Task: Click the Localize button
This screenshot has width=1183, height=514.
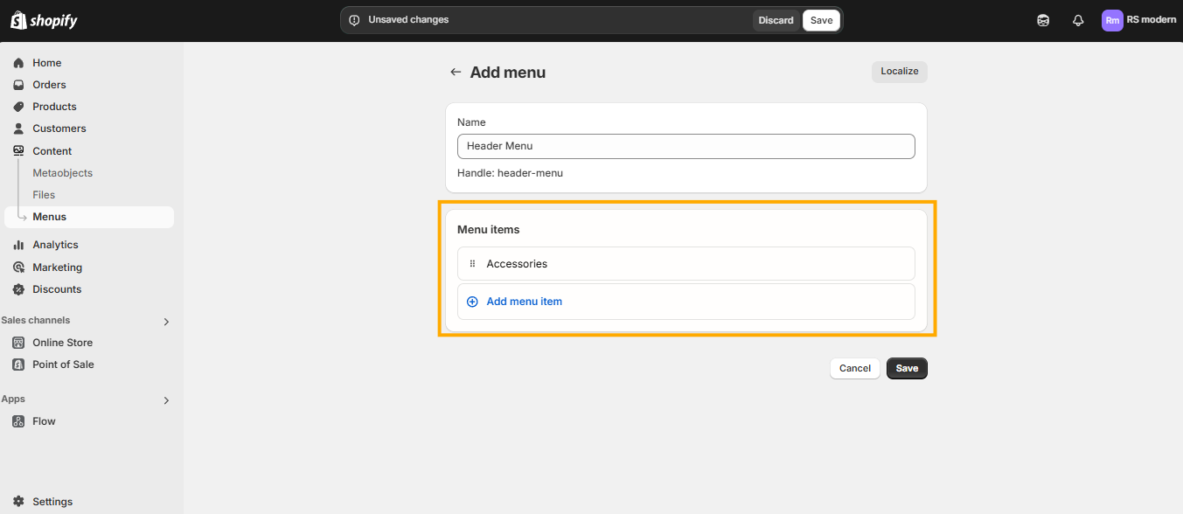Action: (899, 72)
